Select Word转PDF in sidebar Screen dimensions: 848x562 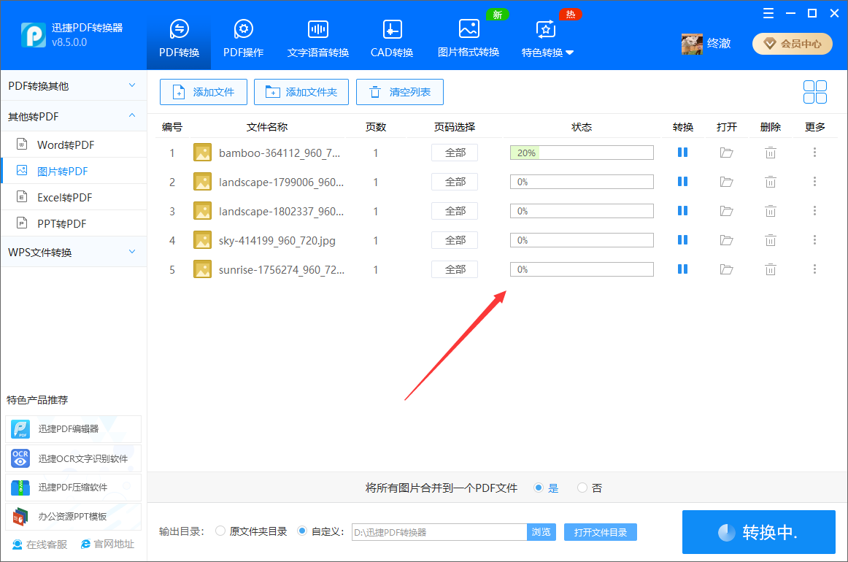[x=74, y=145]
